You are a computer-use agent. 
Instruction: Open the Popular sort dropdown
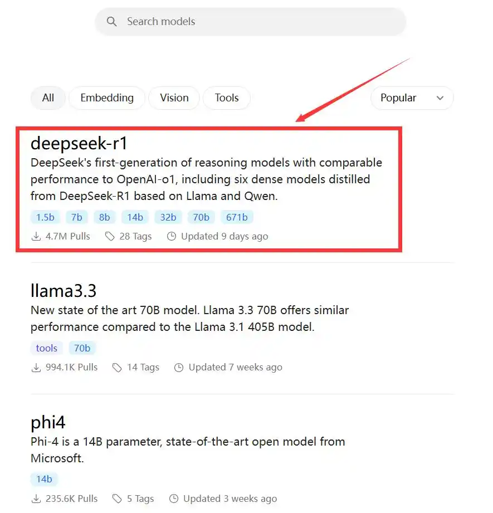click(412, 98)
